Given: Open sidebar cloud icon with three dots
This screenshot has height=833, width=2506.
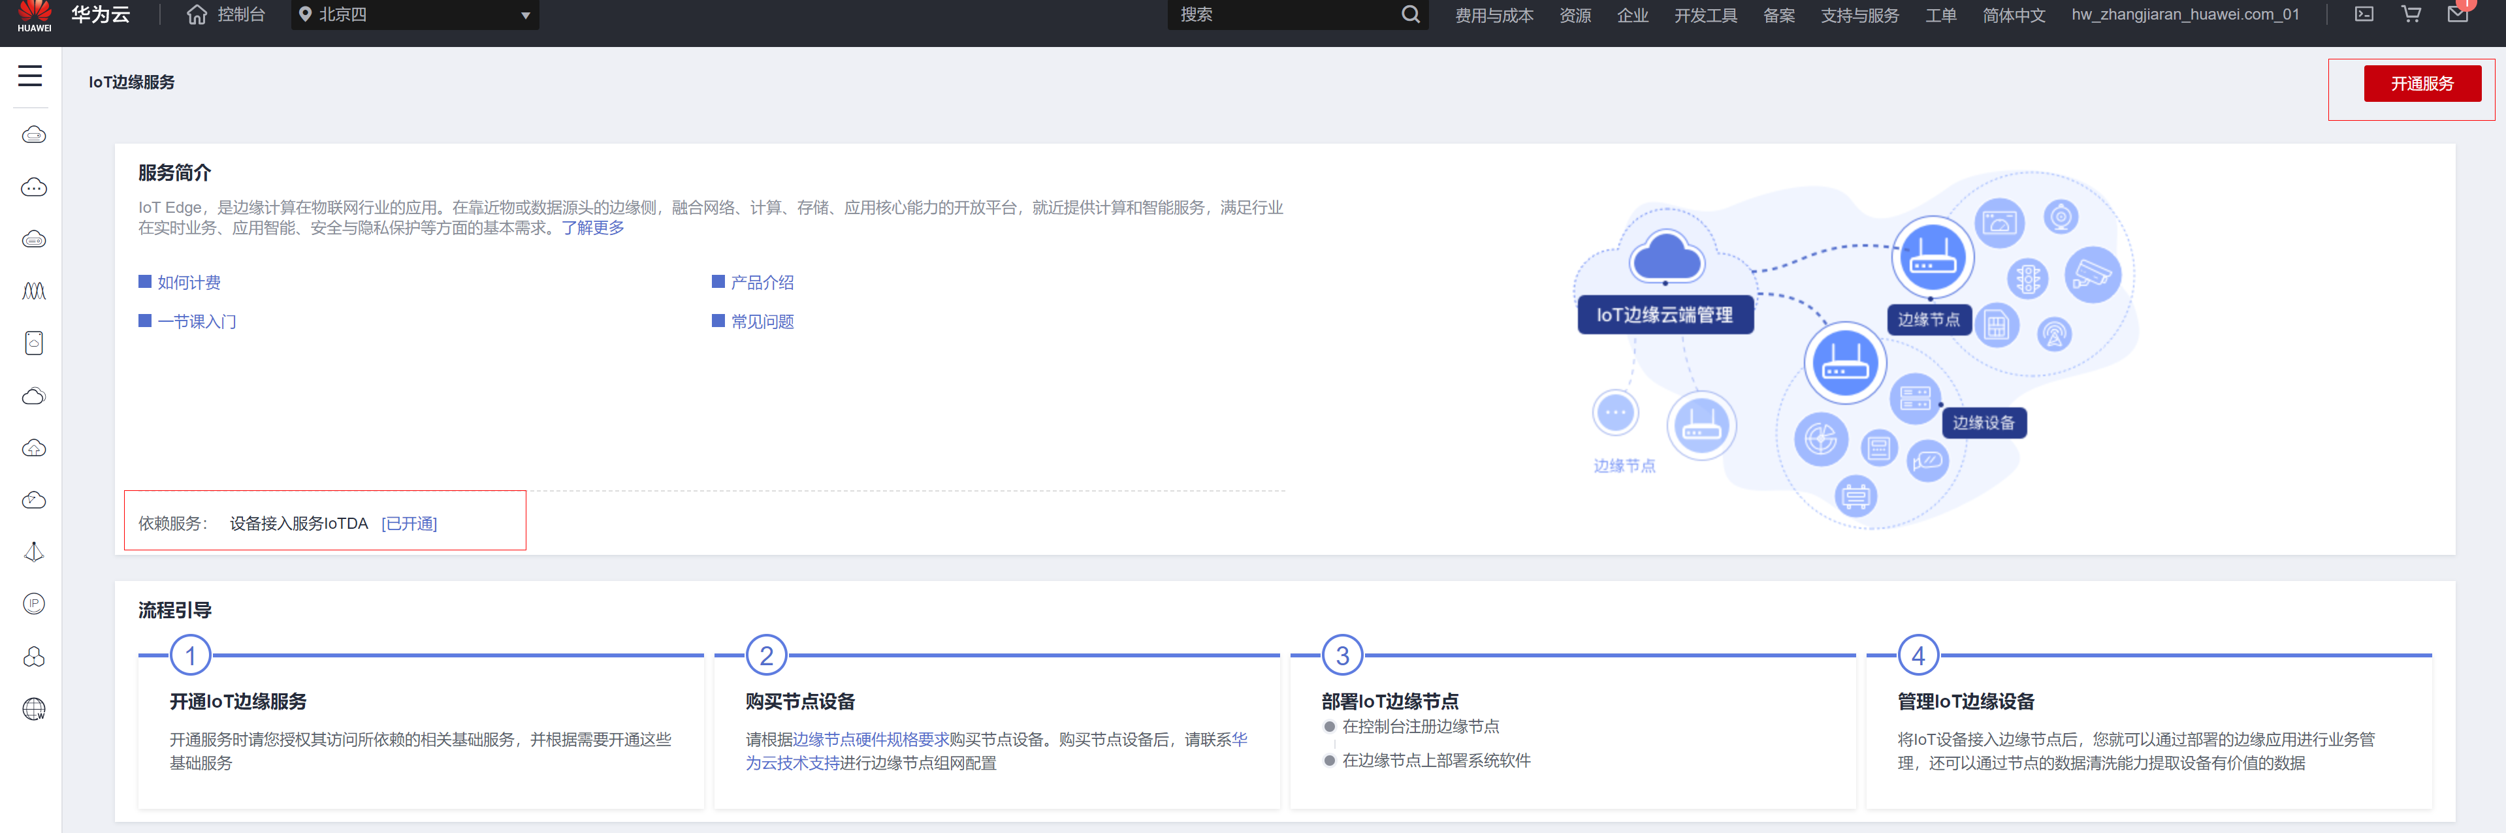Looking at the screenshot, I should (x=34, y=187).
